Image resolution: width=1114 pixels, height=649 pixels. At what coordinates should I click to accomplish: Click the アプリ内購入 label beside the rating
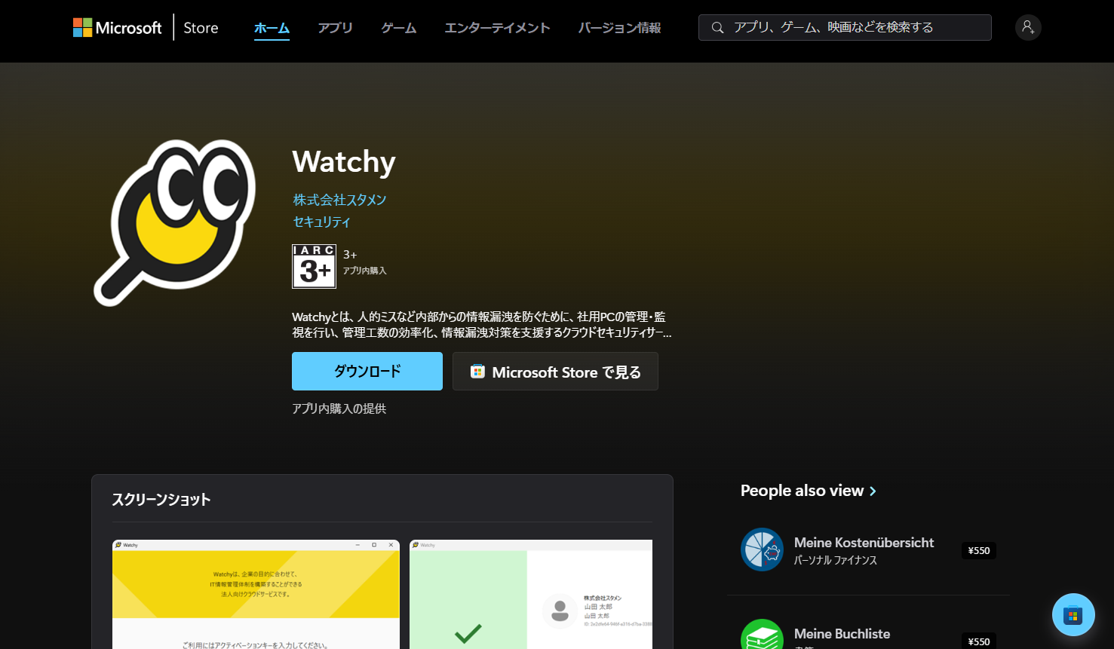[x=365, y=271]
